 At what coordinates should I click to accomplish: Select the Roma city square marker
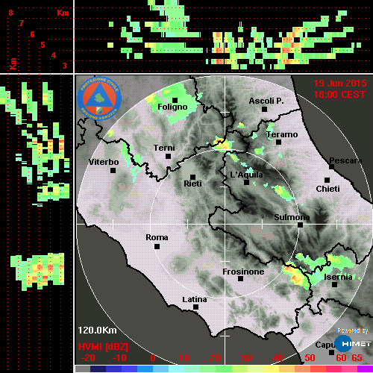coord(157,247)
